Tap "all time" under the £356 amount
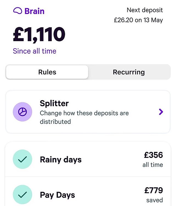174x206 pixels. (x=153, y=165)
